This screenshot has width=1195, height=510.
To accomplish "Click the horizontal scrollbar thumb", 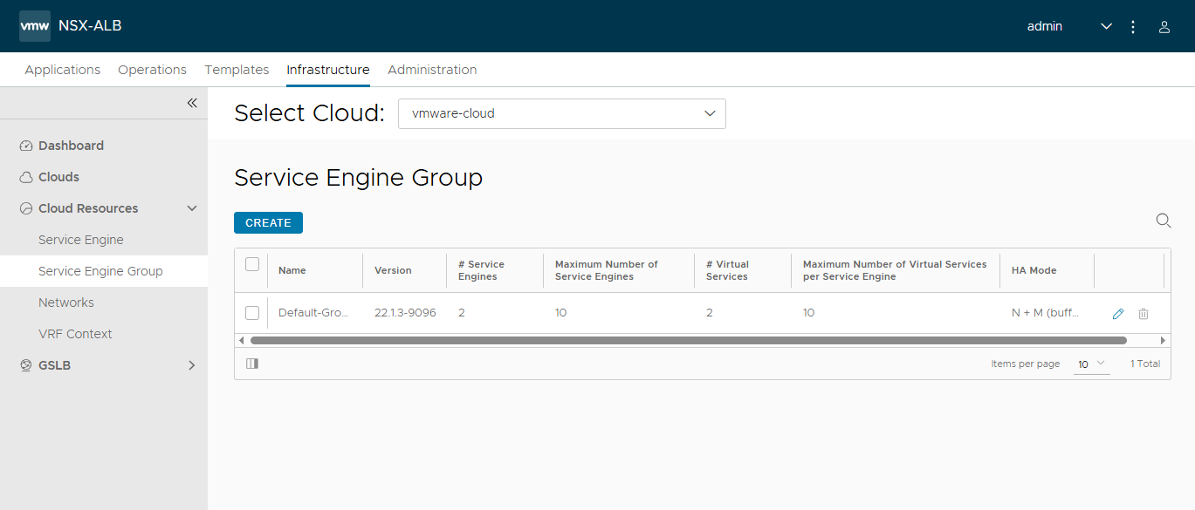I will coord(688,340).
